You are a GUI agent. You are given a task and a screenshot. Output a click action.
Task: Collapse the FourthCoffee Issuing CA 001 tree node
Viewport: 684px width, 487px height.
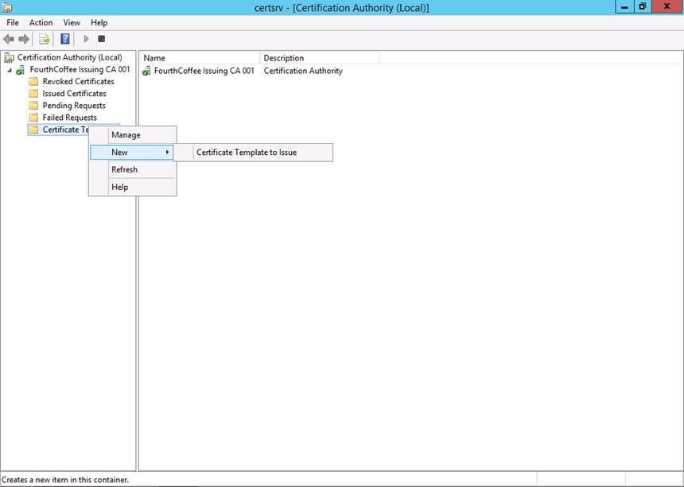tap(10, 70)
